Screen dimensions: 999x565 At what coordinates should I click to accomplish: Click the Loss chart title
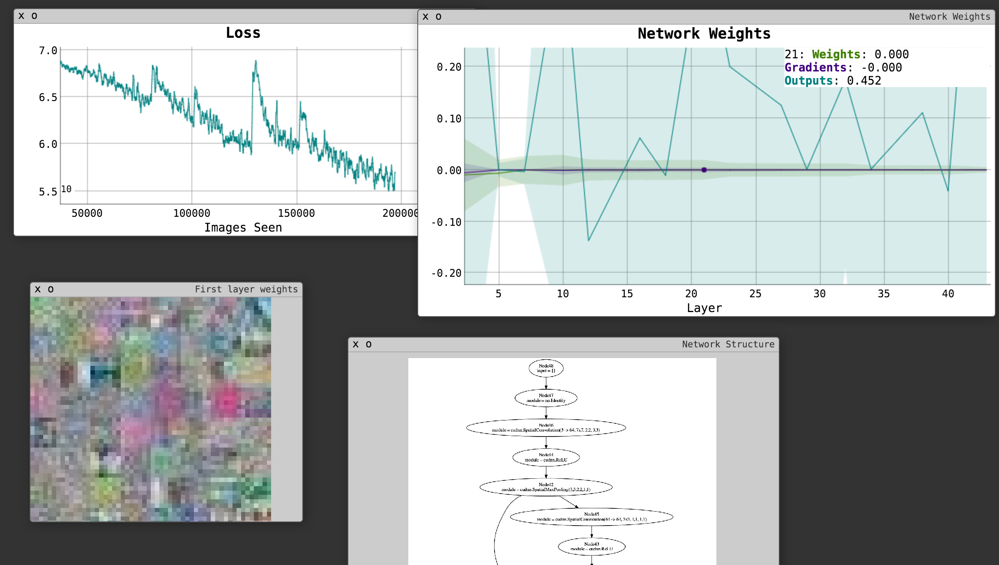coord(243,33)
